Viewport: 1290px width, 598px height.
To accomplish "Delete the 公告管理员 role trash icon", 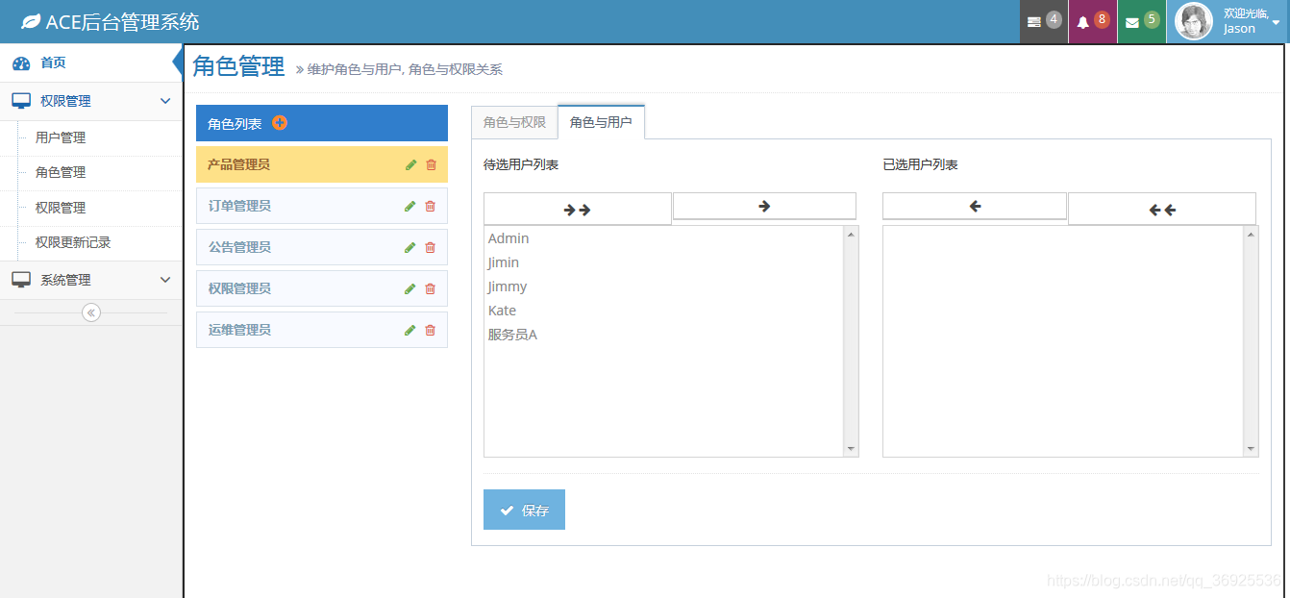I will (430, 247).
